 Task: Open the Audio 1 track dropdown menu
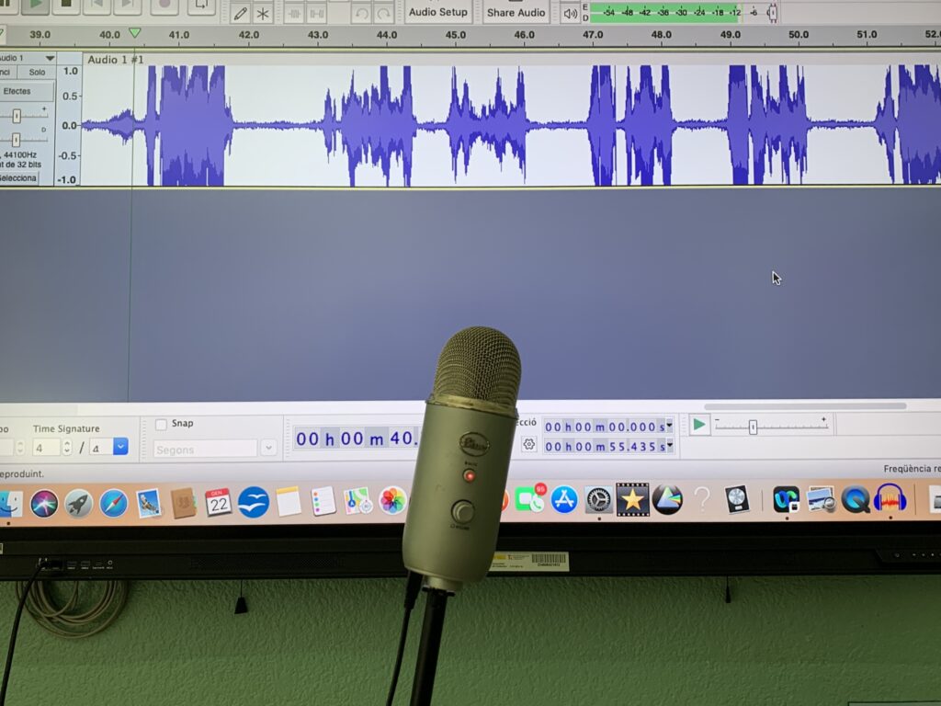(x=50, y=58)
